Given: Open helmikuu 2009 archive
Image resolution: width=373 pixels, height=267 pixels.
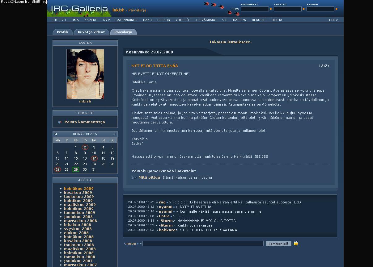Looking at the screenshot, I should [x=79, y=209].
